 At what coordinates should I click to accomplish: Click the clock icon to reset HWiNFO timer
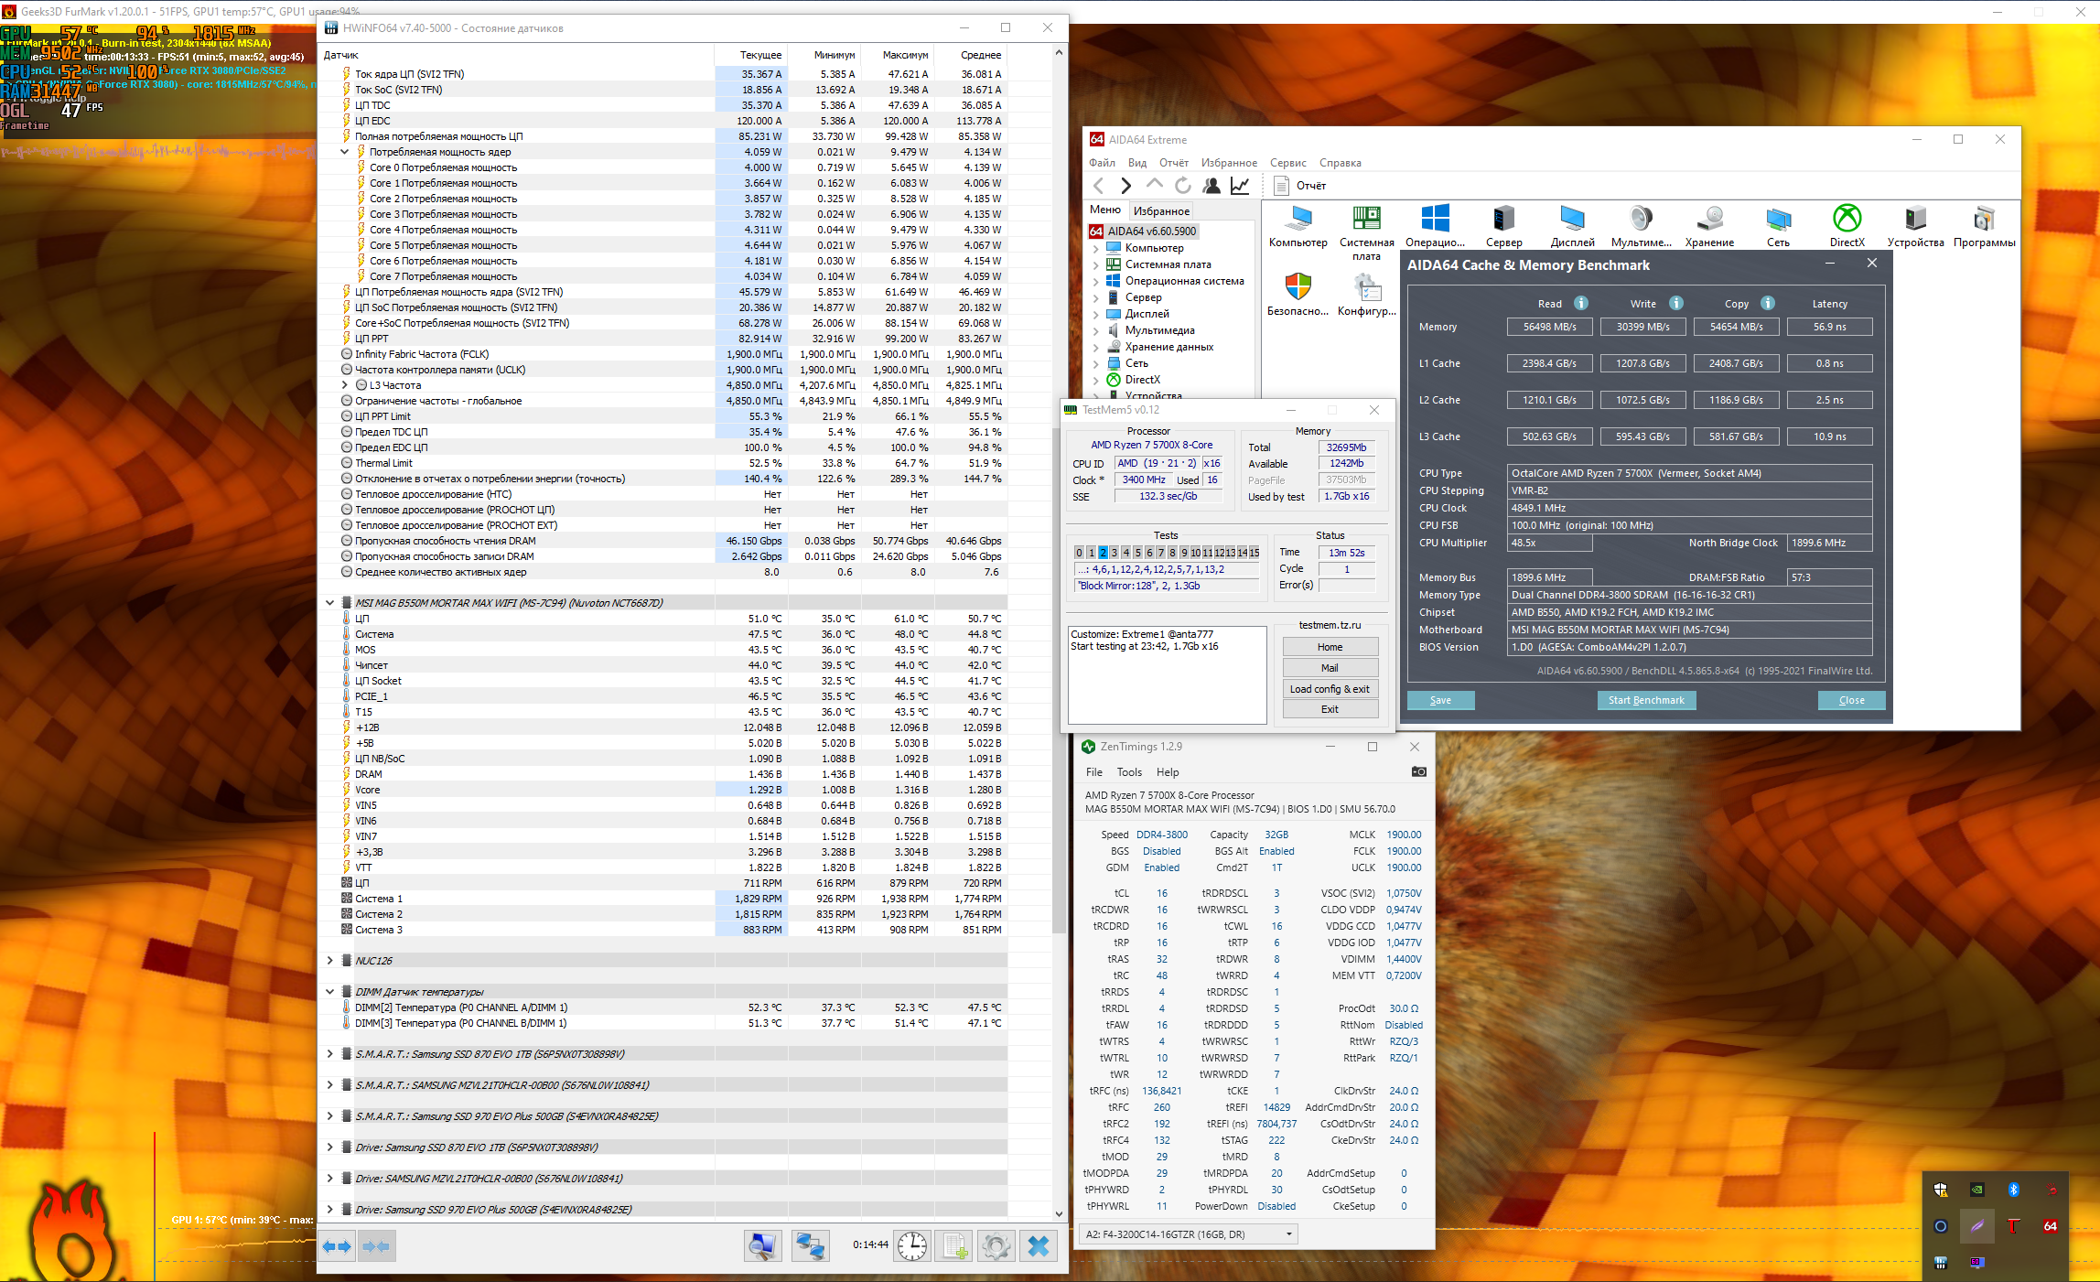click(x=912, y=1245)
